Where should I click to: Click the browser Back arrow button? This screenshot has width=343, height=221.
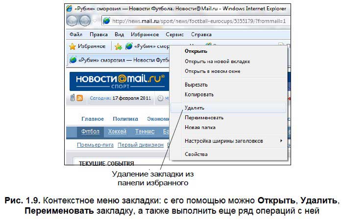[73, 21]
